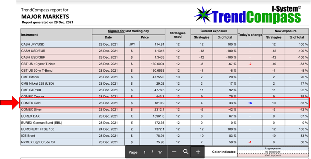Select EUREX German Bund (EBL) cell

pyautogui.click(x=56, y=123)
